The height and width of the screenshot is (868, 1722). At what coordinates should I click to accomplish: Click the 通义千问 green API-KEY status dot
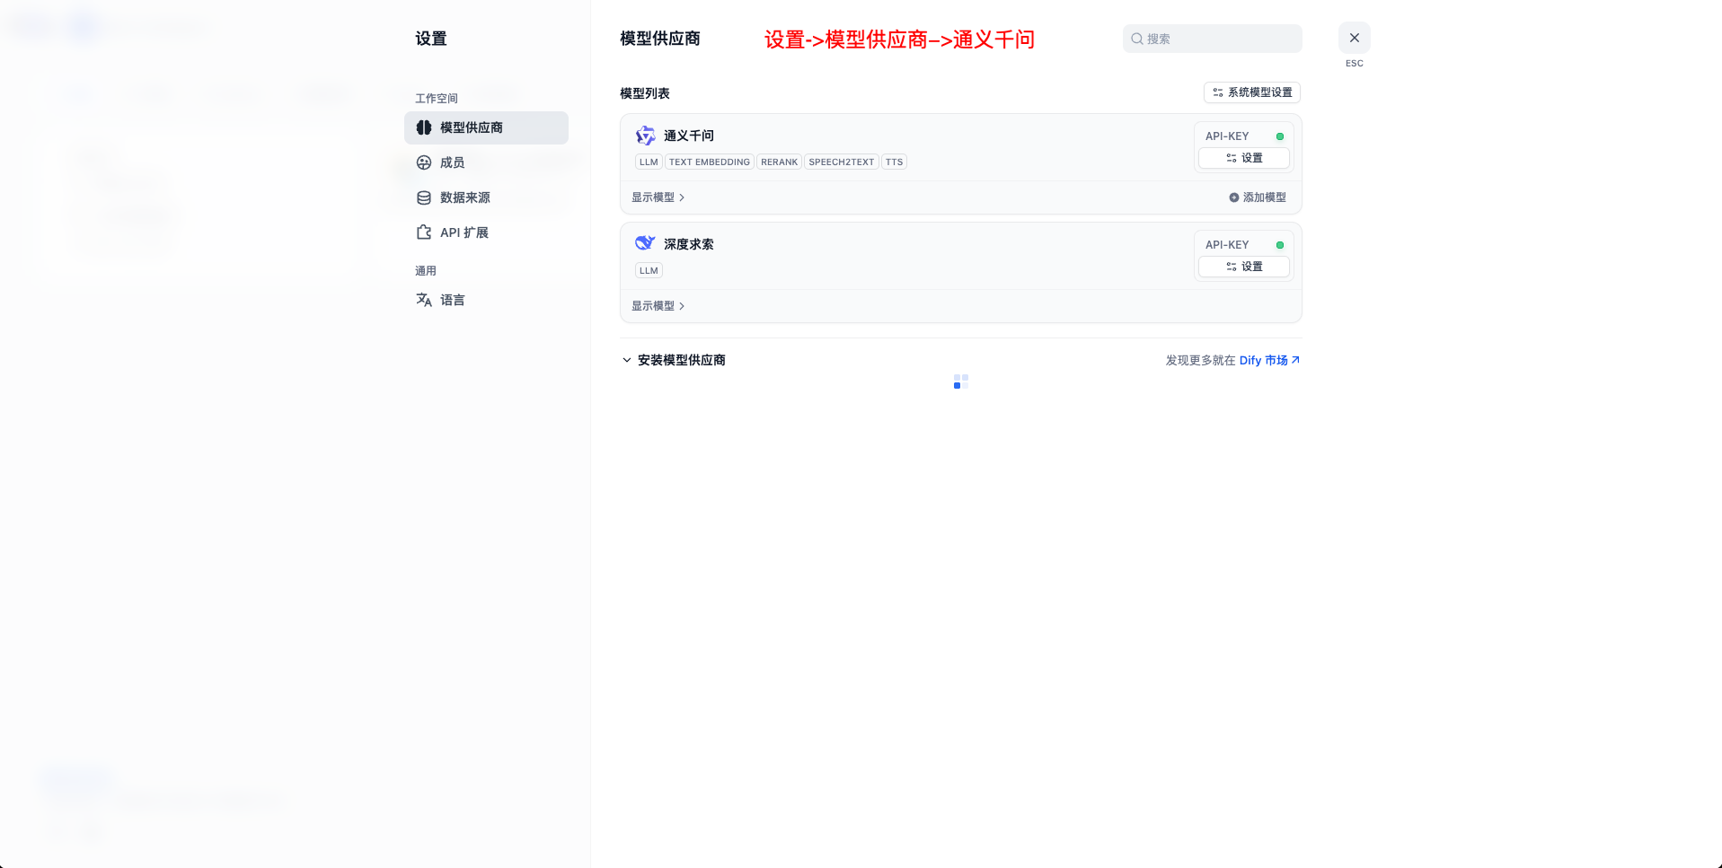[1280, 136]
